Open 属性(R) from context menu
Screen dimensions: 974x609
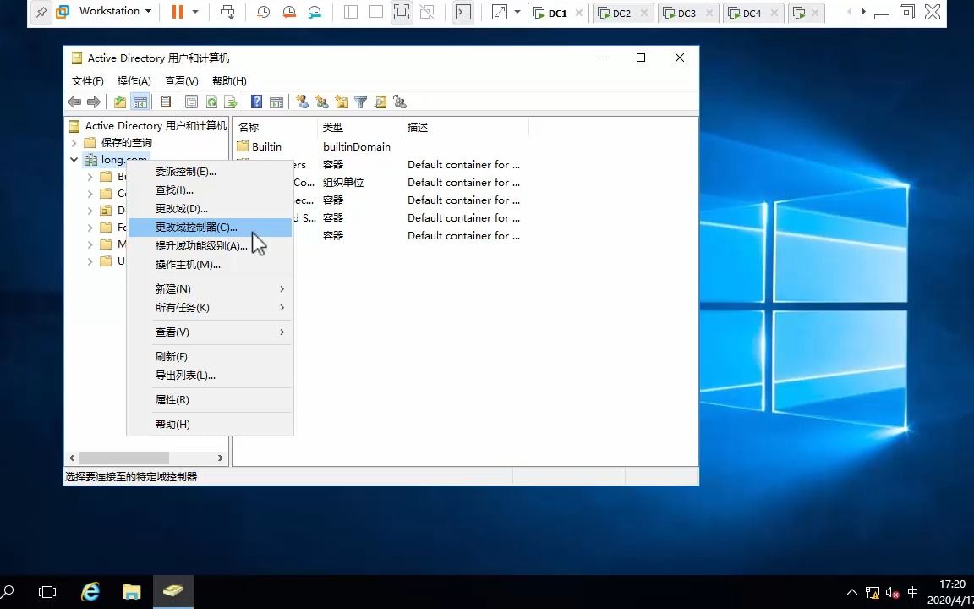click(211, 400)
